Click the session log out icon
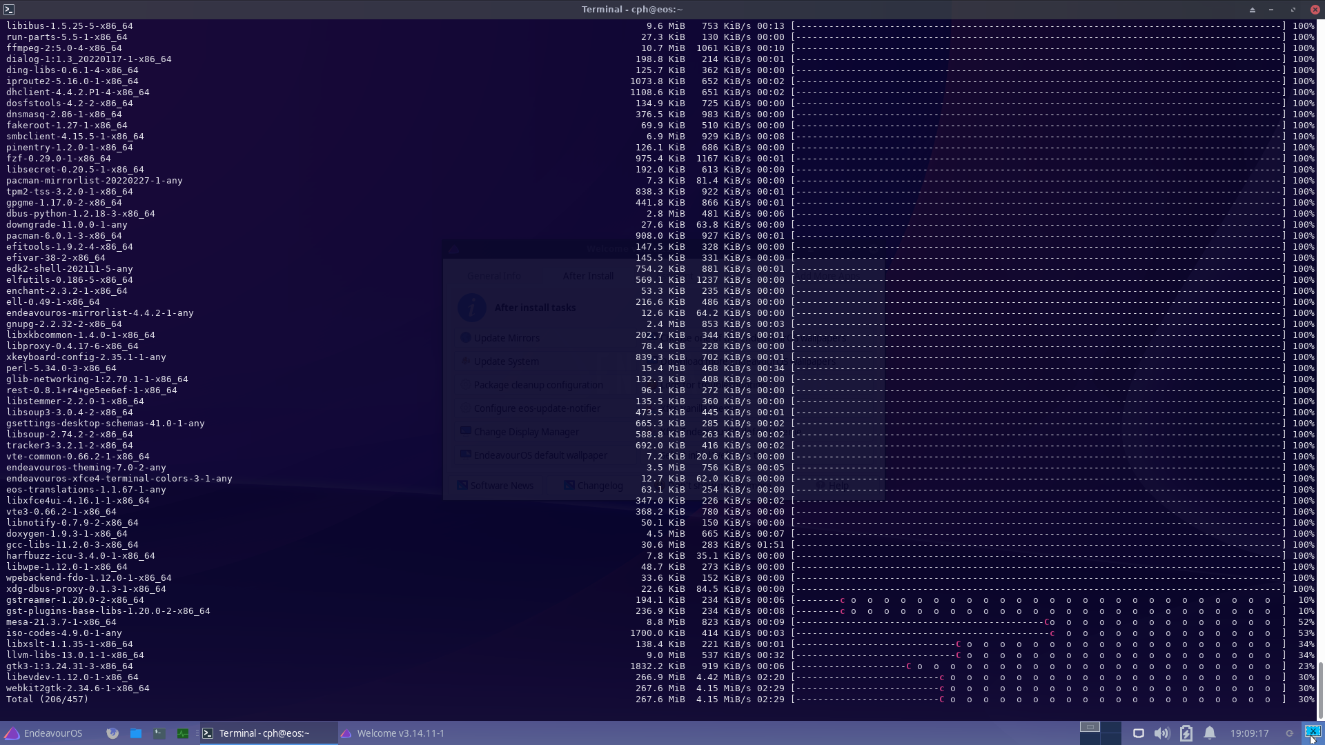Image resolution: width=1325 pixels, height=745 pixels. [1289, 733]
